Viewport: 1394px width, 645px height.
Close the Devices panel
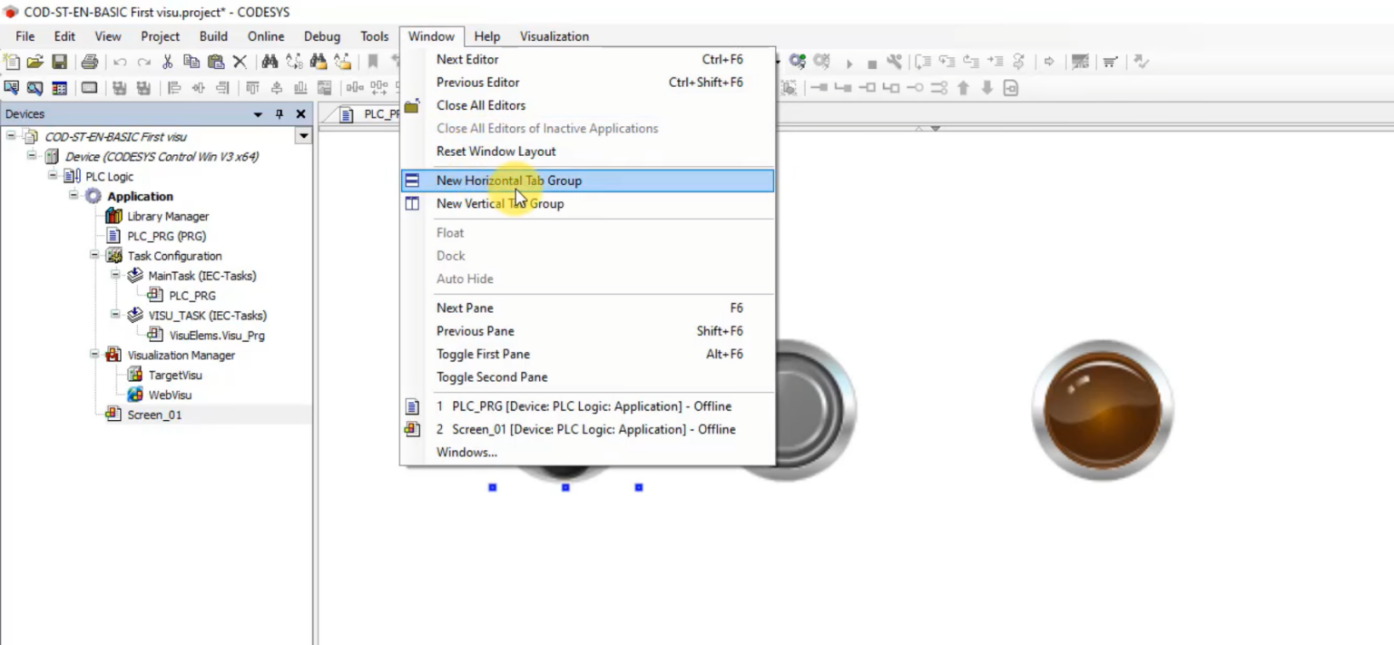[x=300, y=114]
